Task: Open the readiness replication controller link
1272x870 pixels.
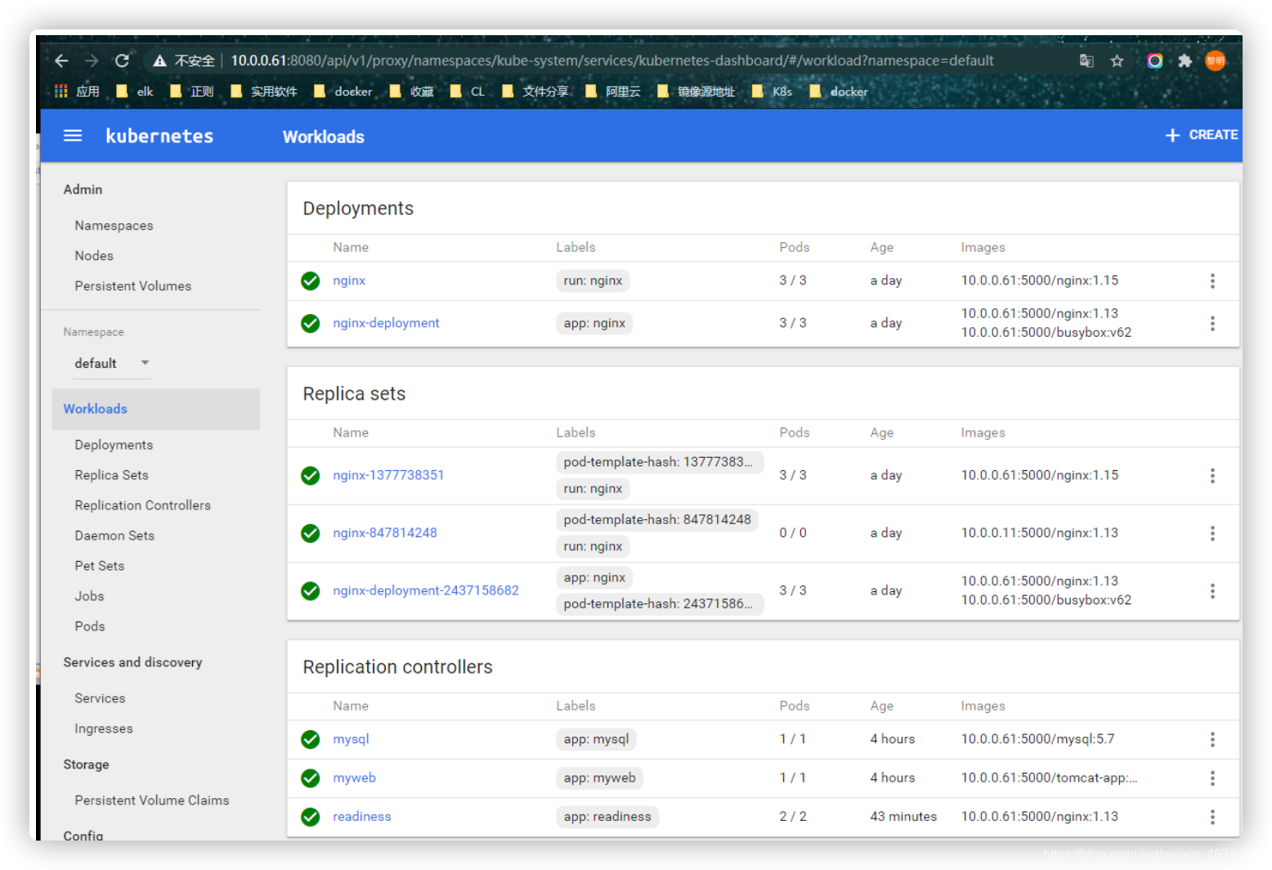Action: click(362, 816)
